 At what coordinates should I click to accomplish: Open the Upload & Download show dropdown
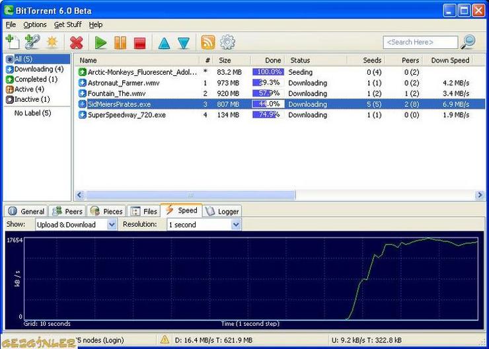click(x=76, y=225)
